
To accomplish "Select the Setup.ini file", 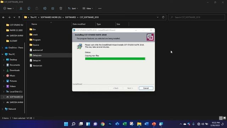I will pos(37,60).
